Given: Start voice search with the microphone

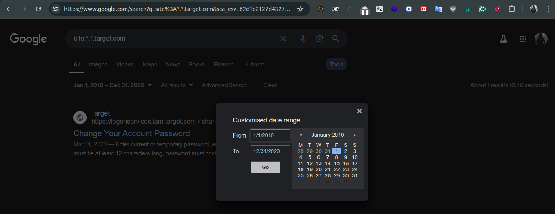Looking at the screenshot, I should click(303, 39).
